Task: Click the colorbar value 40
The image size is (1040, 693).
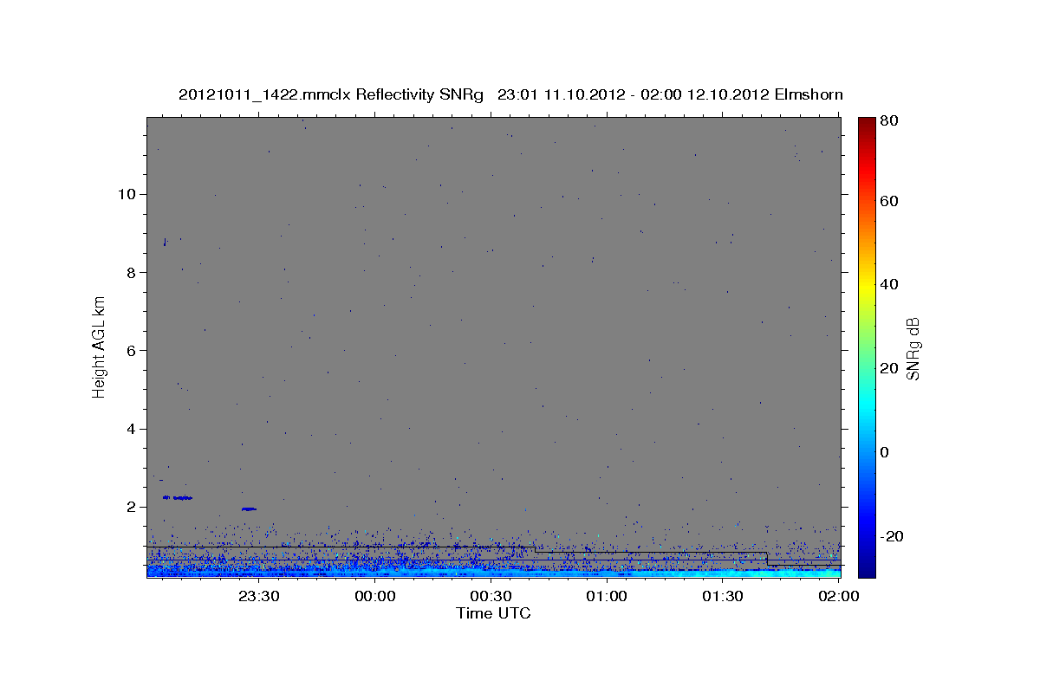Action: (888, 284)
